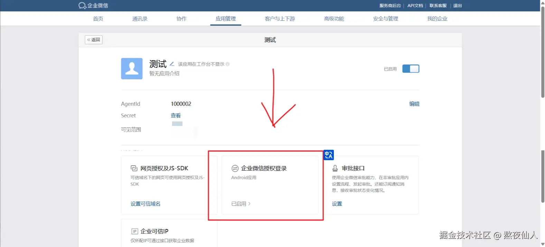Click the page vertical scrollbar thumb
Image resolution: width=545 pixels, height=247 pixels.
coord(543,52)
